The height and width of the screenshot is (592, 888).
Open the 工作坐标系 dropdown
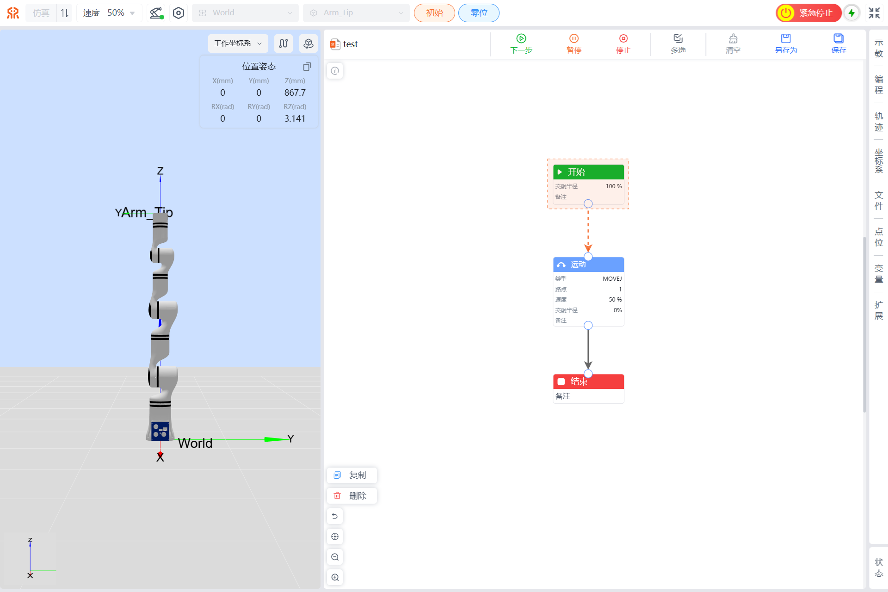tap(238, 43)
